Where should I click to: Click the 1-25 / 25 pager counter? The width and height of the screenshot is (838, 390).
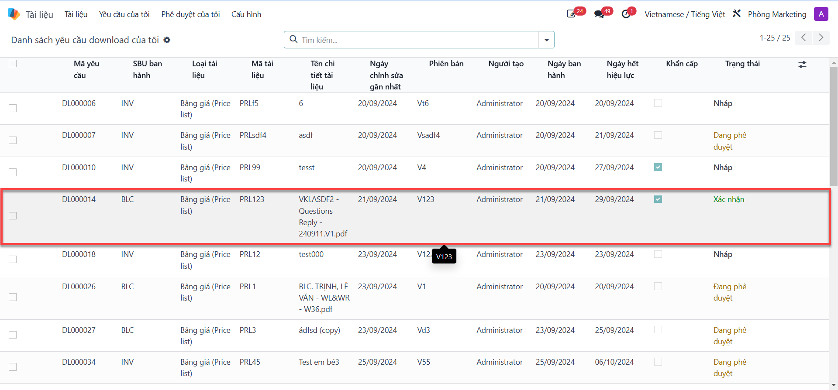point(775,38)
